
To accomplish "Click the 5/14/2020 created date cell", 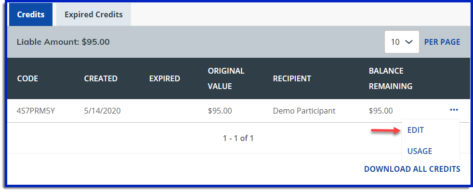I will 102,111.
